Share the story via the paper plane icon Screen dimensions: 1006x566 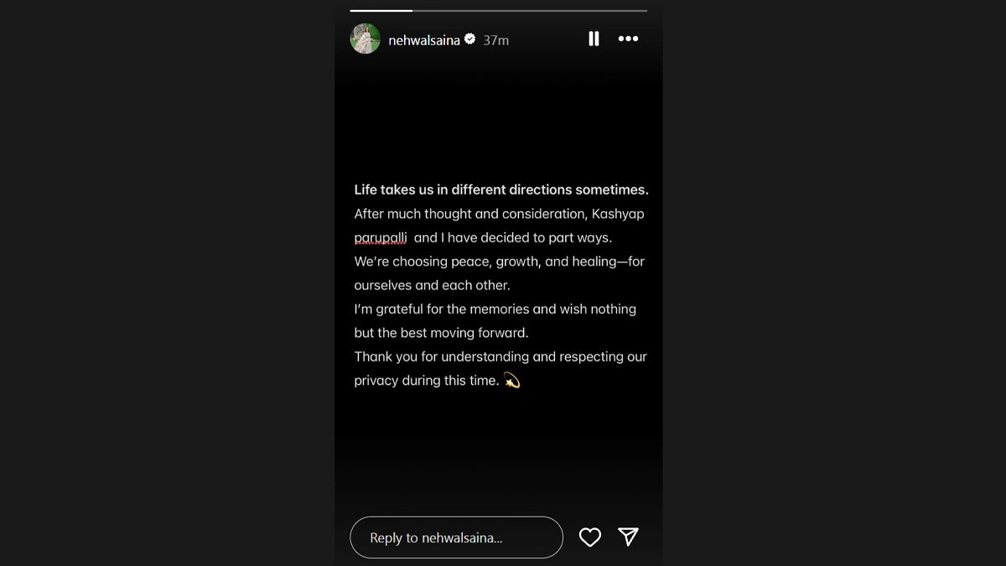pyautogui.click(x=629, y=537)
